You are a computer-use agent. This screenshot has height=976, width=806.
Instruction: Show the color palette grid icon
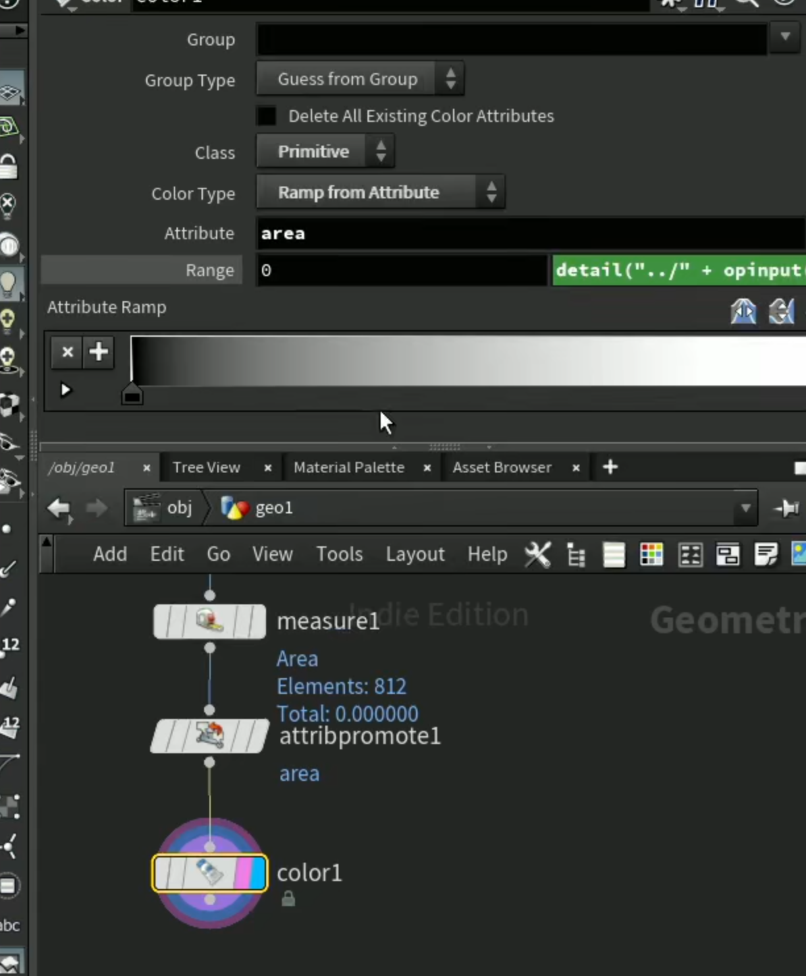click(x=651, y=554)
